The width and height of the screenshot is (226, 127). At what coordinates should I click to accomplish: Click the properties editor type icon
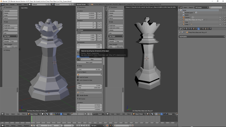tap(180, 29)
